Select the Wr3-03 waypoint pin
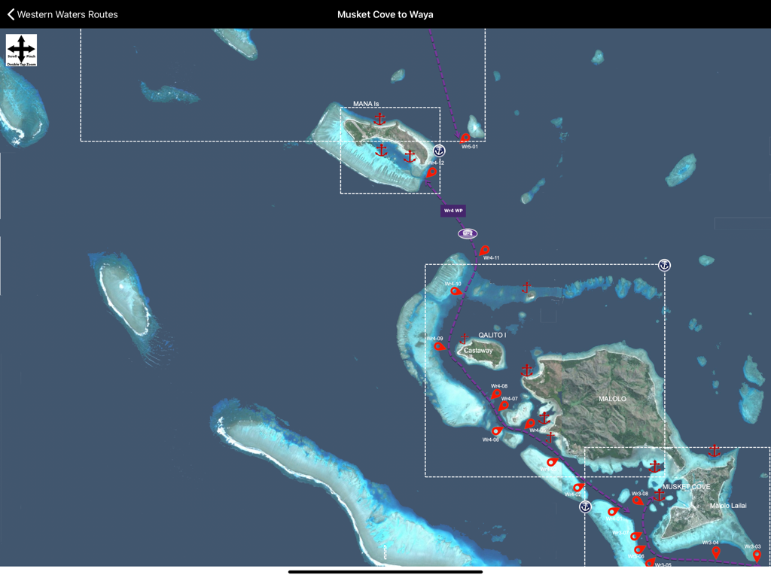The width and height of the screenshot is (771, 578). [757, 554]
